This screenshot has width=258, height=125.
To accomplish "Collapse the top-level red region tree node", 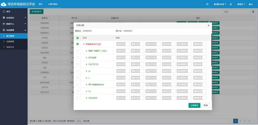I will (x=84, y=44).
